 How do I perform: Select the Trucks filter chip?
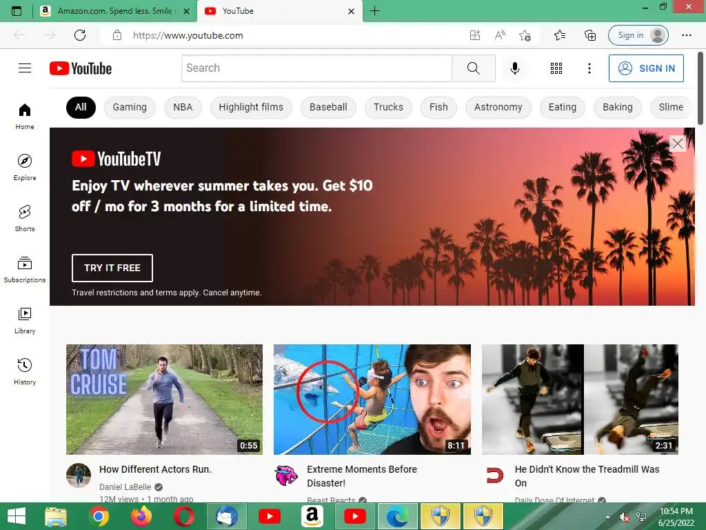click(388, 107)
